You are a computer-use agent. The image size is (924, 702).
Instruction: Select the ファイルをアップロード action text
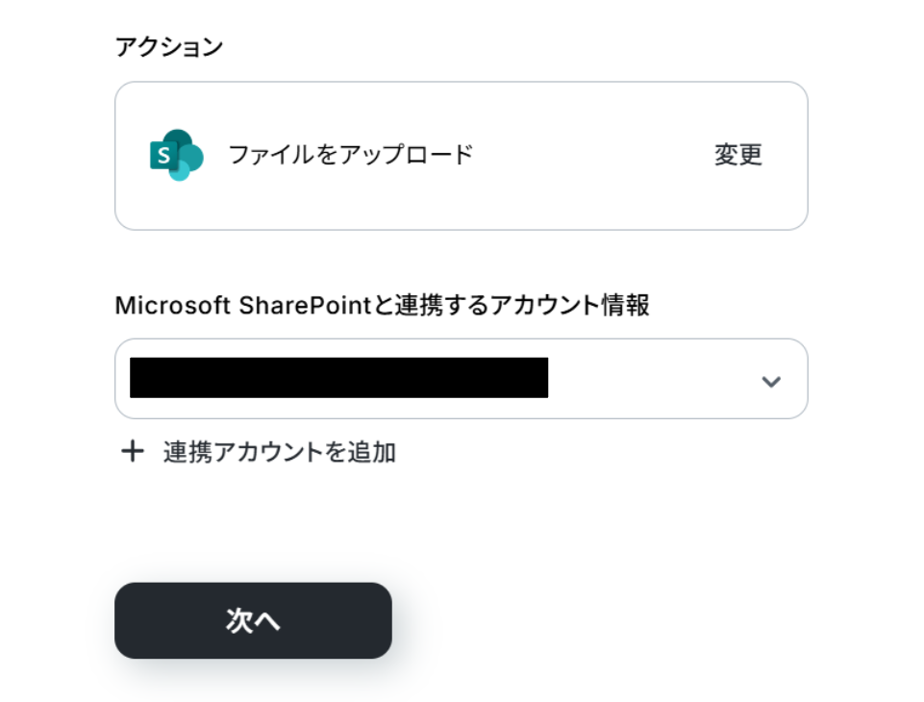coord(350,155)
